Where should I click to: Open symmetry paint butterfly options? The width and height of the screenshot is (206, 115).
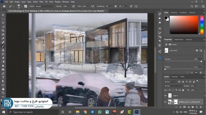click(x=136, y=6)
